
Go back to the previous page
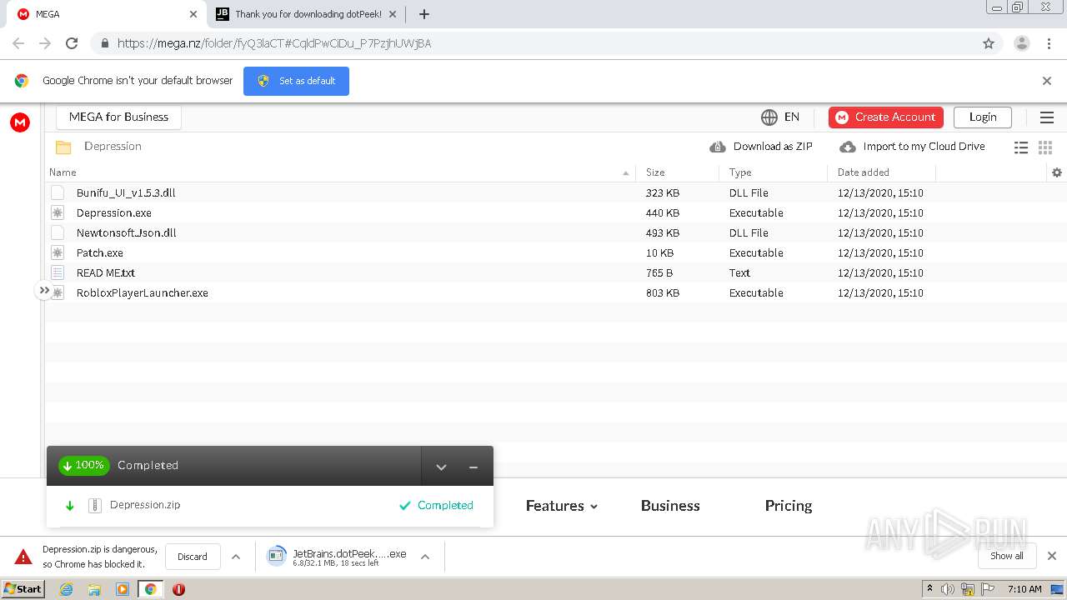[x=18, y=43]
